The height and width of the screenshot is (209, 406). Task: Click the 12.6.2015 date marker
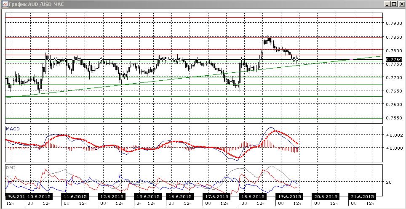tap(112, 196)
